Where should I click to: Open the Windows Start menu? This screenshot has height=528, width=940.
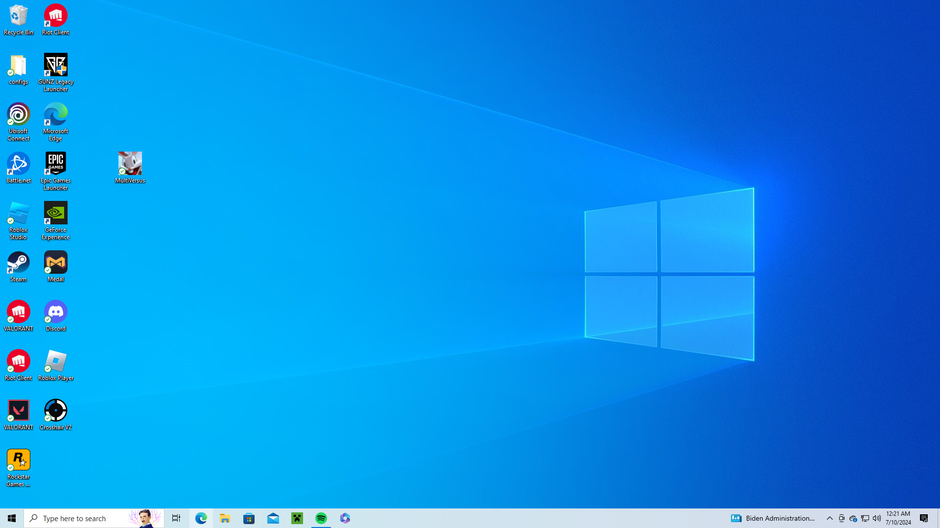click(x=12, y=518)
